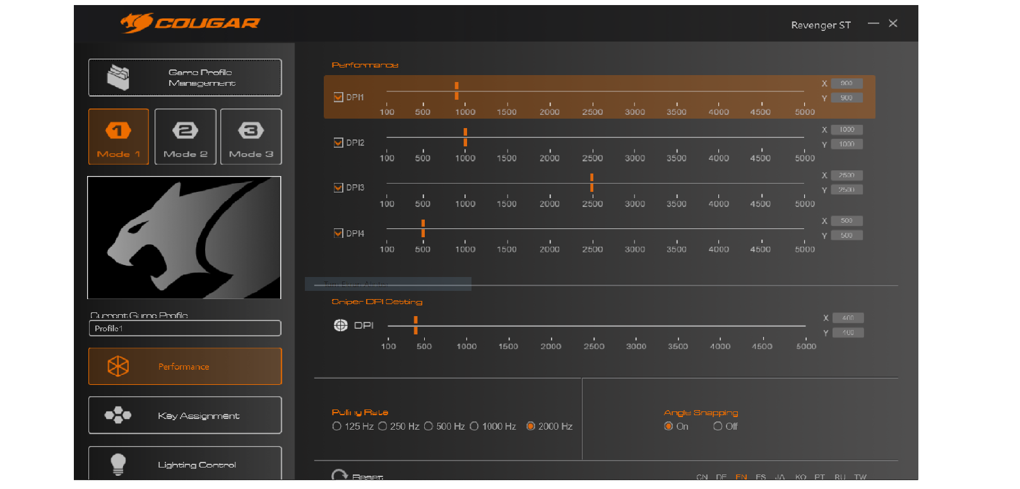
Task: Click the DPI1 X value field
Action: tap(847, 83)
